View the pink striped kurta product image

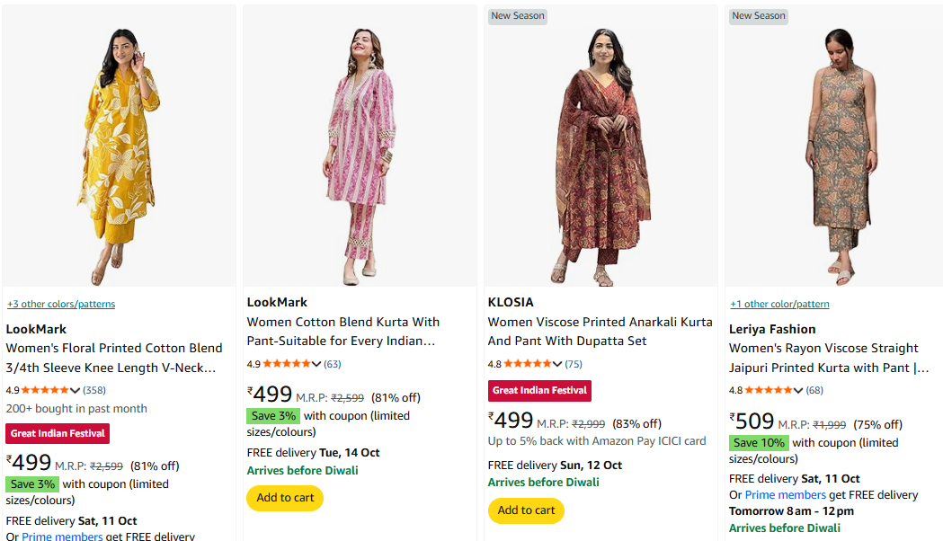[360, 155]
